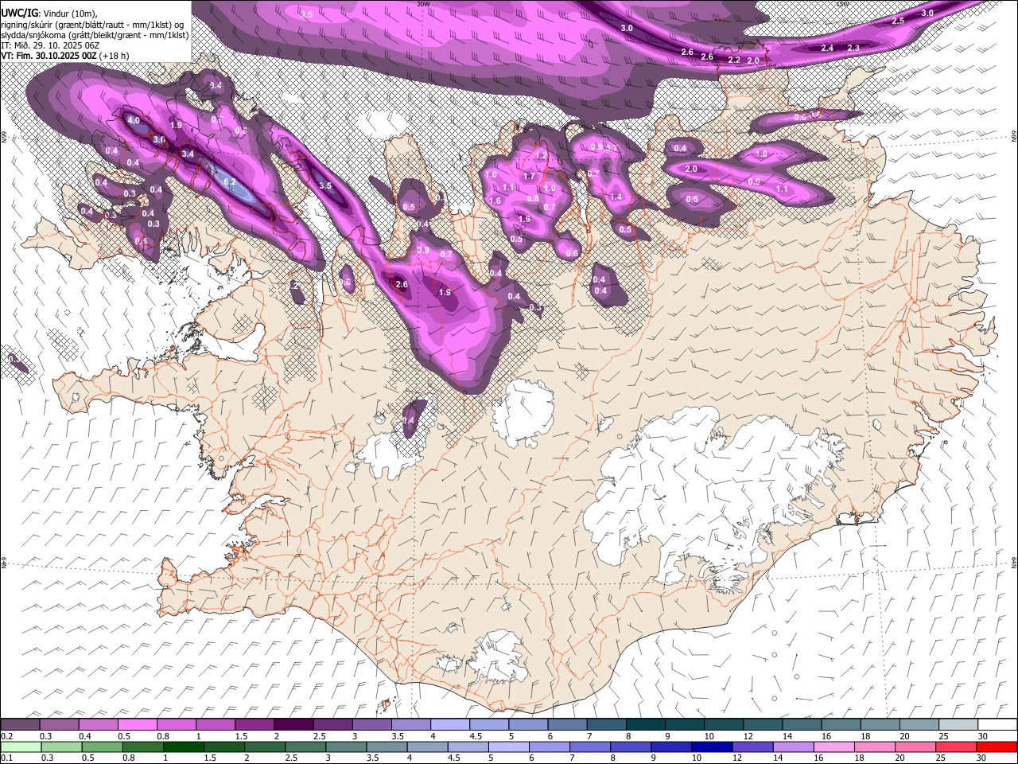Screen dimensions: 1018x764
Task: Click the 2.4 value in the northern band
Action: [827, 49]
